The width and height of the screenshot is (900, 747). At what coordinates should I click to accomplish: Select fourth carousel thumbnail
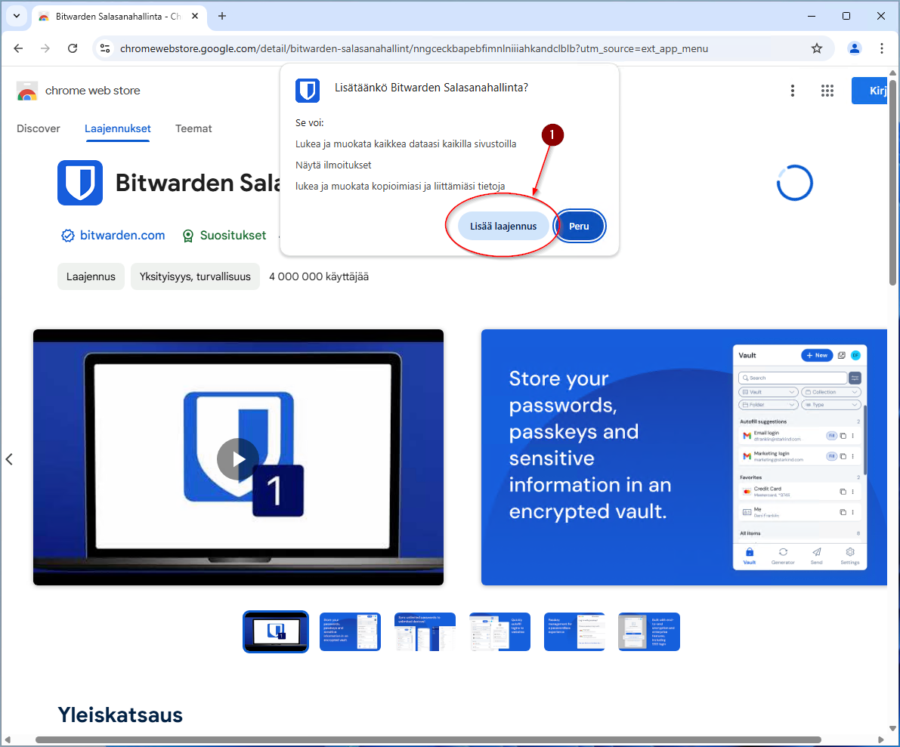pos(500,631)
